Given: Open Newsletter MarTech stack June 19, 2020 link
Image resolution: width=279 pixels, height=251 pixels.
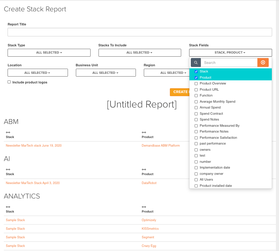Looking at the screenshot, I should coord(34,146).
